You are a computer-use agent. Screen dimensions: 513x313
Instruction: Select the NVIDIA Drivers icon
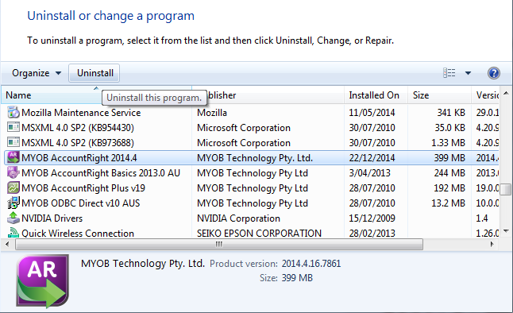pos(13,218)
